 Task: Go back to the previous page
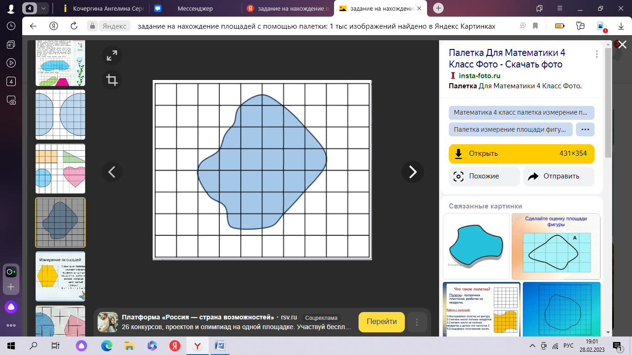(x=33, y=26)
